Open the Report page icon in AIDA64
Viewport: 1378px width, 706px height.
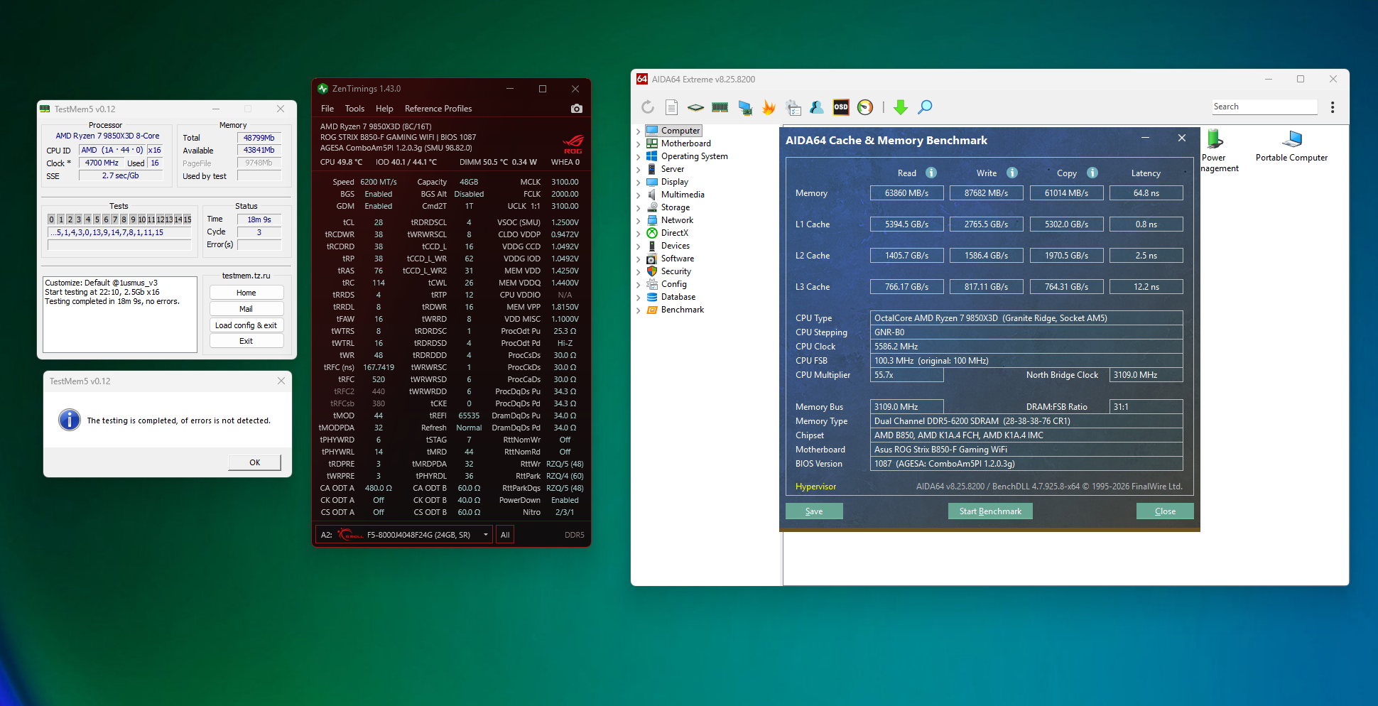point(671,107)
